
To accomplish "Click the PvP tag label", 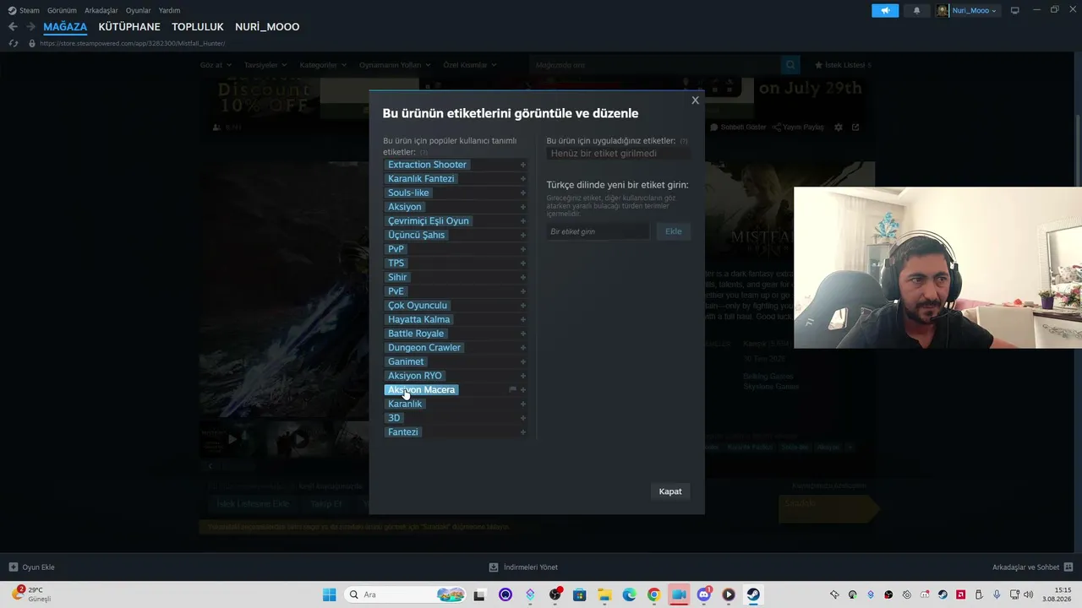I will point(396,249).
